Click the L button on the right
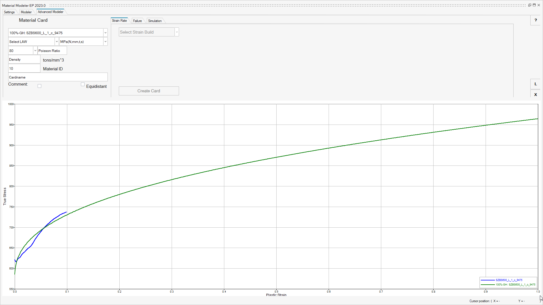The width and height of the screenshot is (543, 305). [535, 84]
